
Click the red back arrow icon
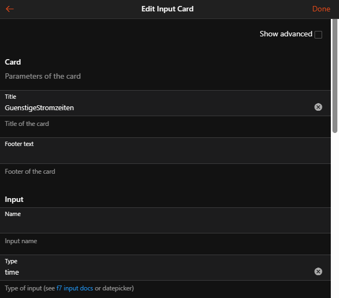10,9
